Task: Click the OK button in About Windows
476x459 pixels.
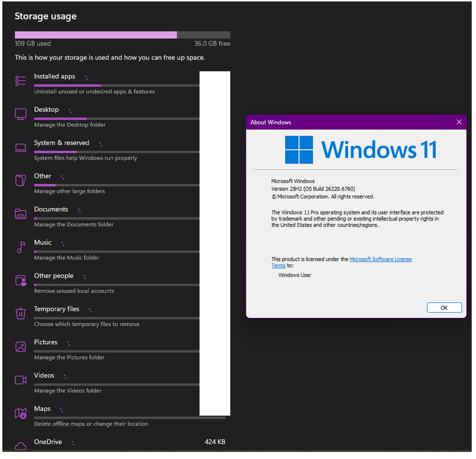Action: tap(444, 308)
